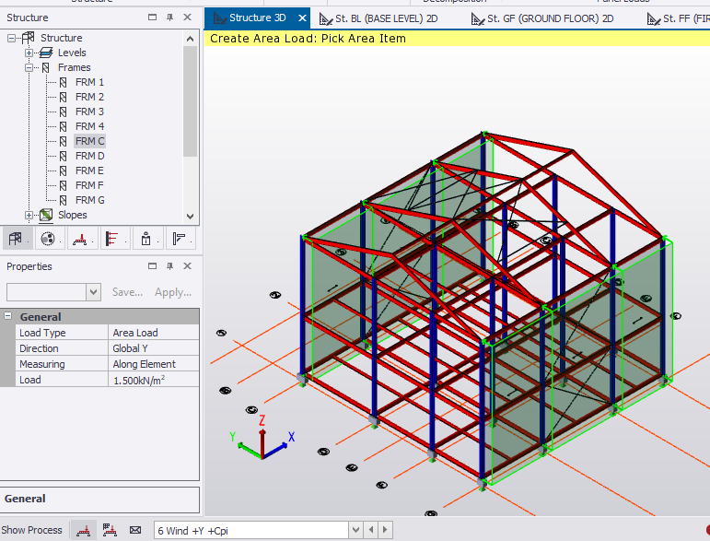Open the Properties preset dropdown arrow
Screen dimensions: 710x541
93,292
